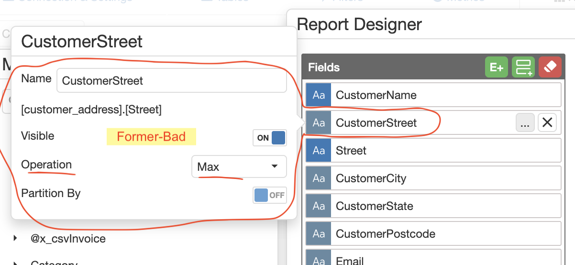Remove CustomerStreet field with the X button
This screenshot has width=575, height=265.
pos(547,123)
